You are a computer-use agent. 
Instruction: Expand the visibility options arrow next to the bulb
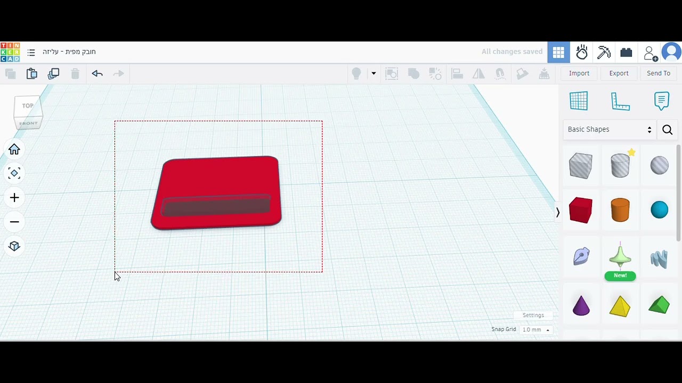coord(374,73)
